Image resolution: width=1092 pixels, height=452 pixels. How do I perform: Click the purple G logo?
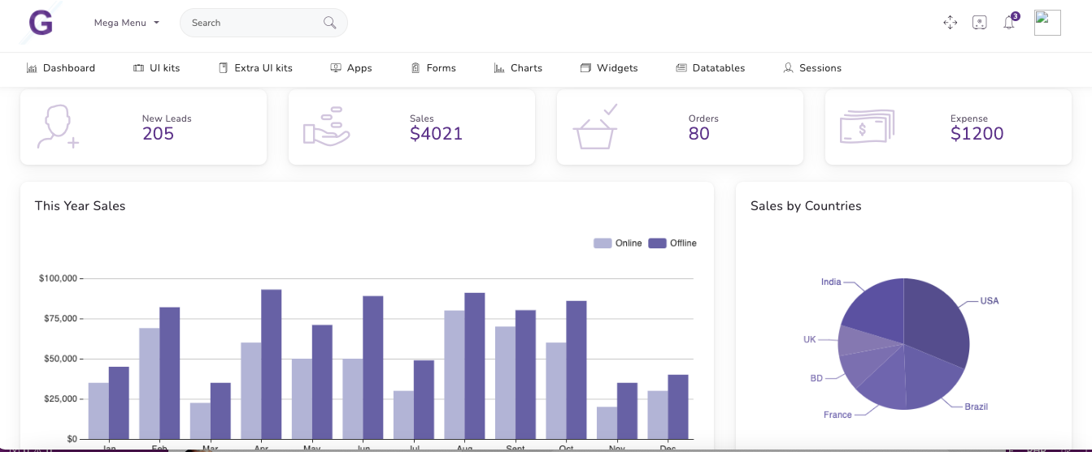coord(41,23)
